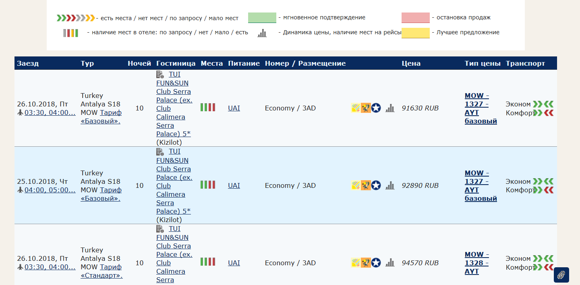Image resolution: width=580 pixels, height=285 pixels.
Task: Open price dynamics chart for 91630 RUB
Action: click(x=390, y=108)
